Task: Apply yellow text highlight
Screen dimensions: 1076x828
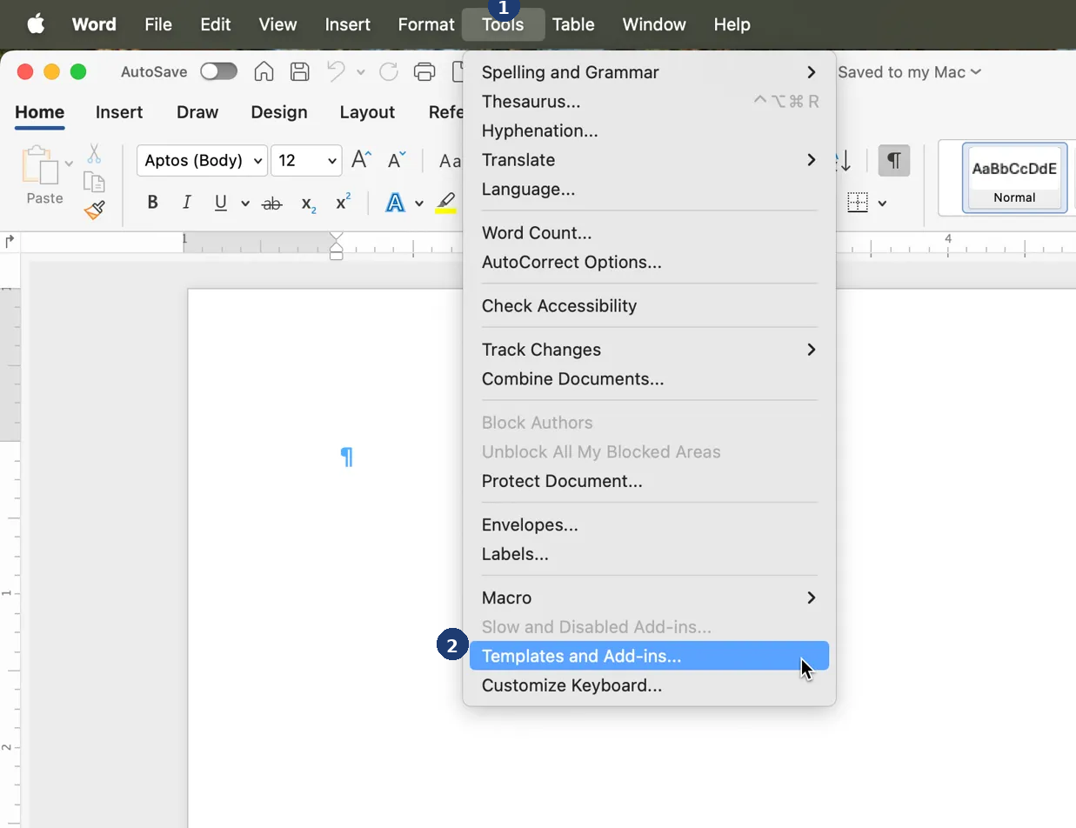Action: (x=445, y=202)
